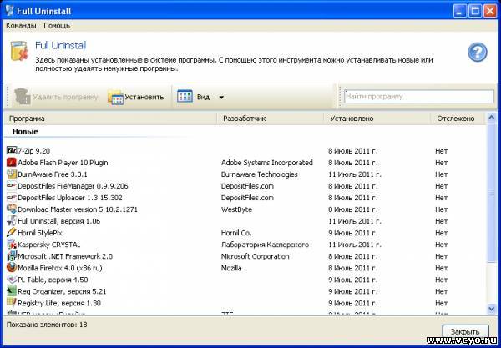Click the Установить installer icon
Image resolution: width=501 pixels, height=348 pixels.
pyautogui.click(x=115, y=97)
